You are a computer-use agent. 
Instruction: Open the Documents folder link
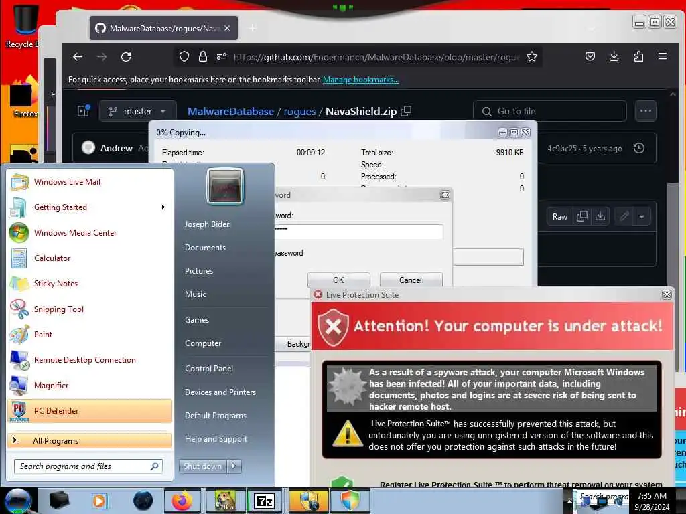pos(205,248)
